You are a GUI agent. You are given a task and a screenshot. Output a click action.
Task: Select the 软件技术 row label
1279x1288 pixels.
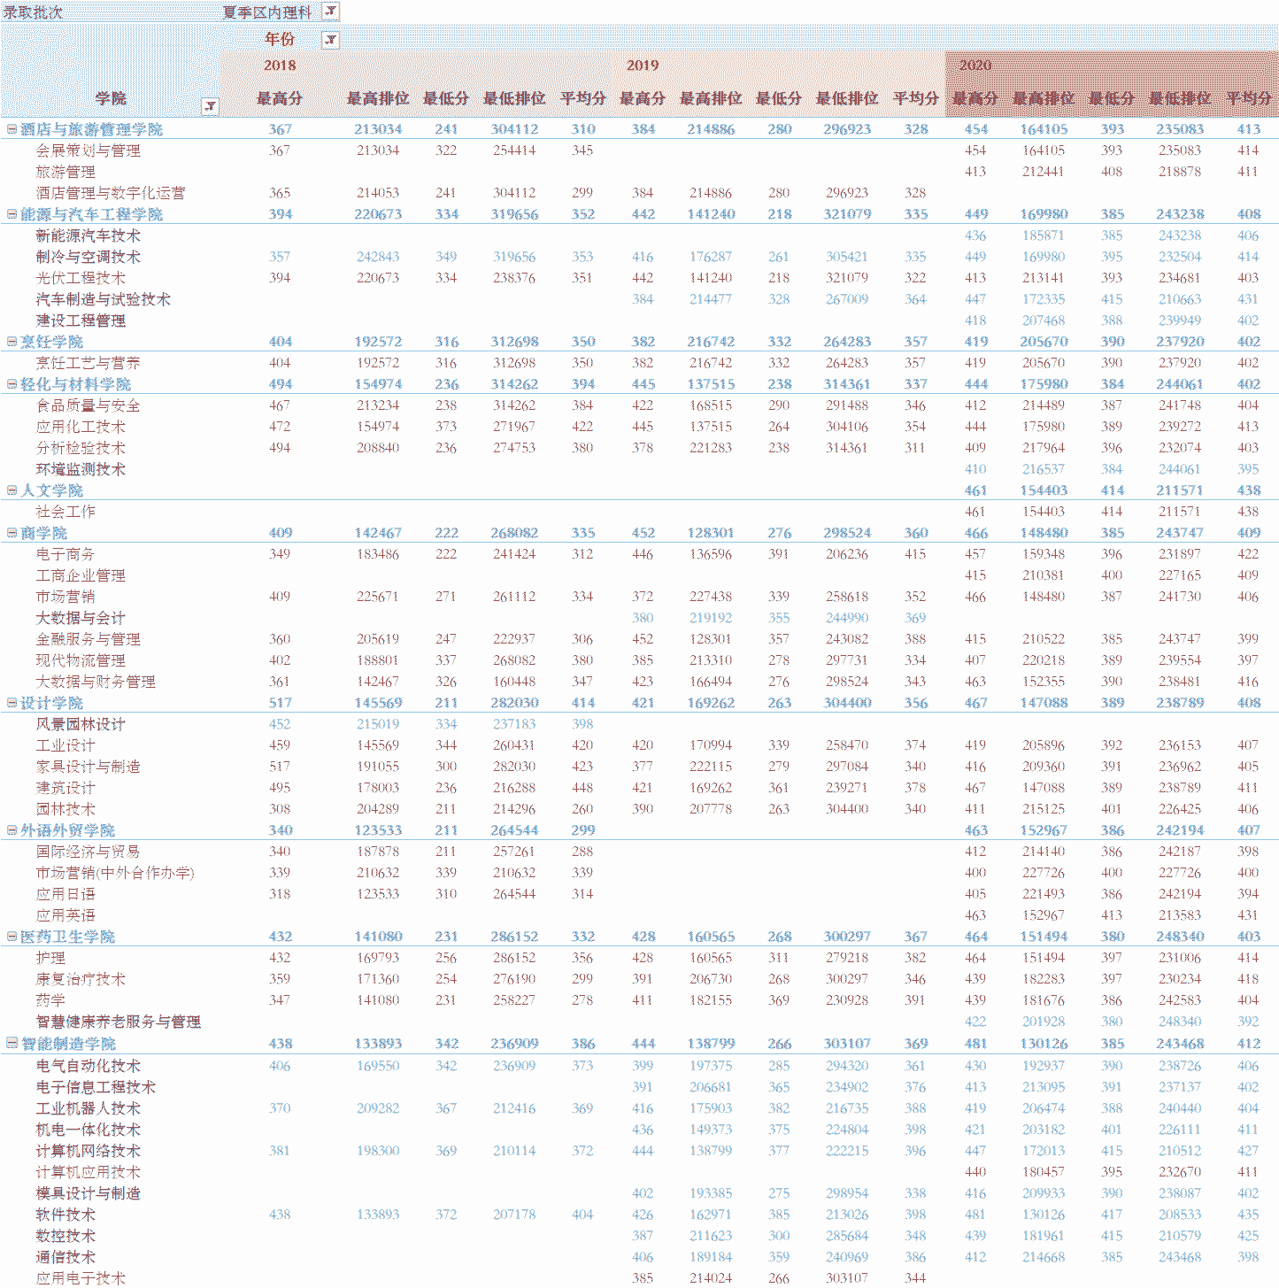click(x=65, y=1215)
